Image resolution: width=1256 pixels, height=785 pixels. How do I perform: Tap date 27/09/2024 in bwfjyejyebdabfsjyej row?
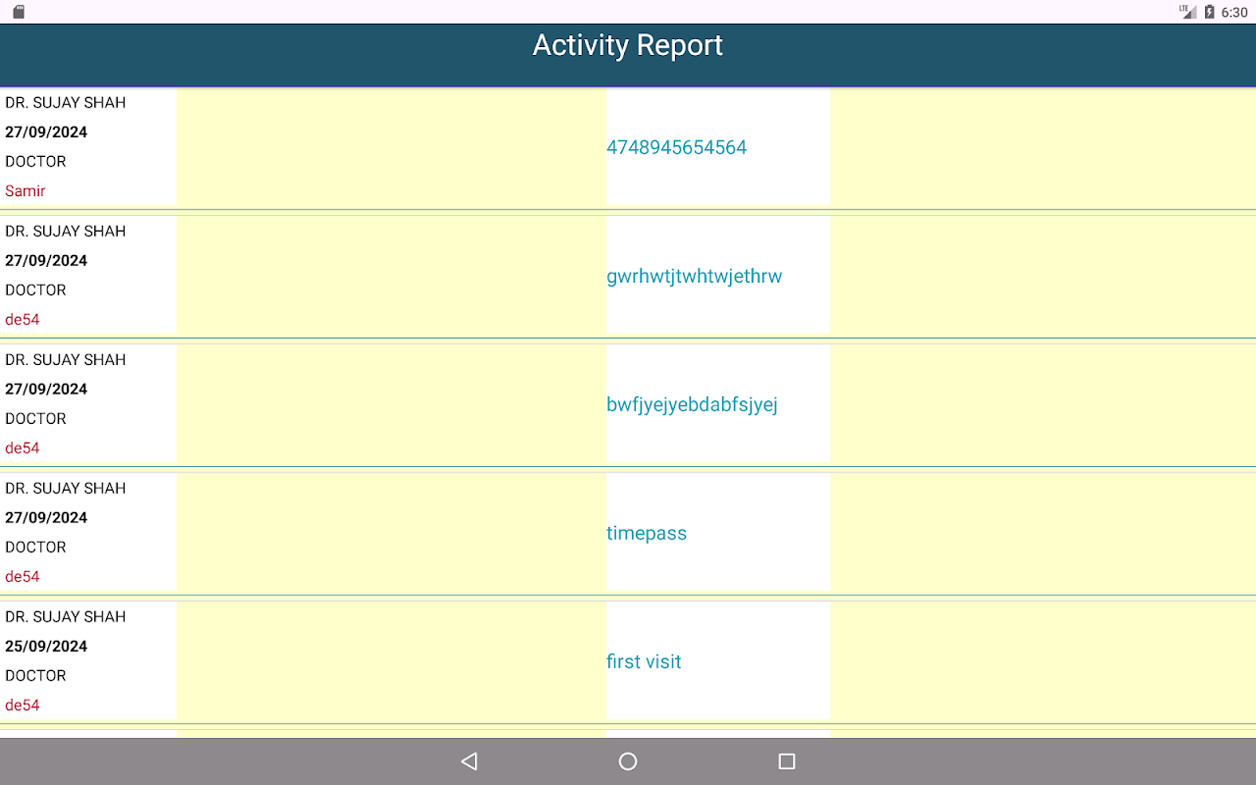click(x=46, y=389)
